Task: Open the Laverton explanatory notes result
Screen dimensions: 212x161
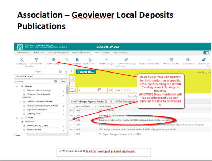Action: pyautogui.click(x=134, y=120)
